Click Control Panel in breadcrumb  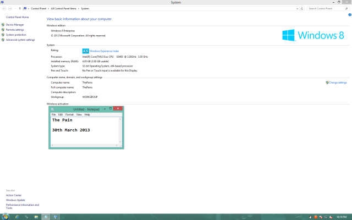(38, 9)
